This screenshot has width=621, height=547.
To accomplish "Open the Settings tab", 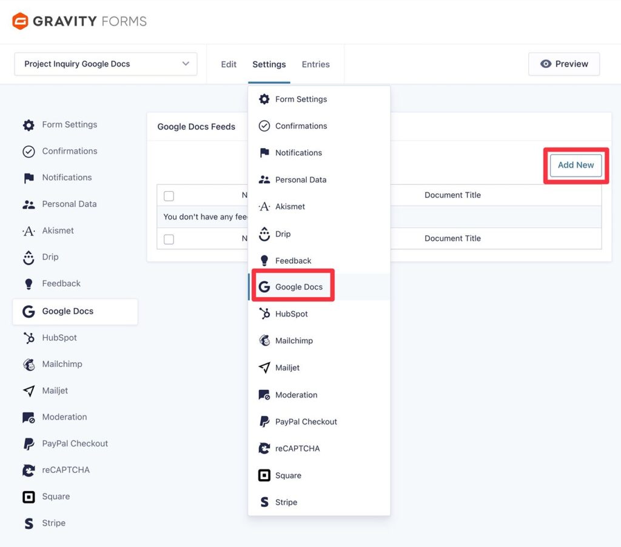I will (x=269, y=64).
